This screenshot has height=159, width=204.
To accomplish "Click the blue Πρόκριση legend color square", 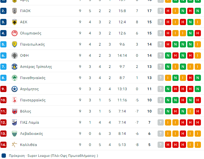I will tap(4, 156).
